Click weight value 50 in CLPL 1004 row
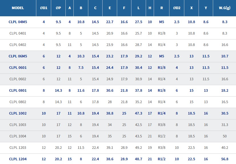Screen dimensions: 236x164 click(x=225, y=136)
